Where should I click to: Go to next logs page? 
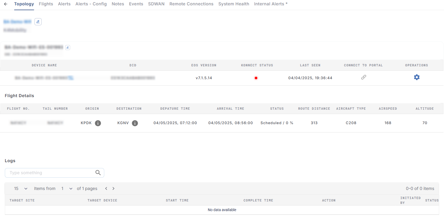pyautogui.click(x=113, y=189)
